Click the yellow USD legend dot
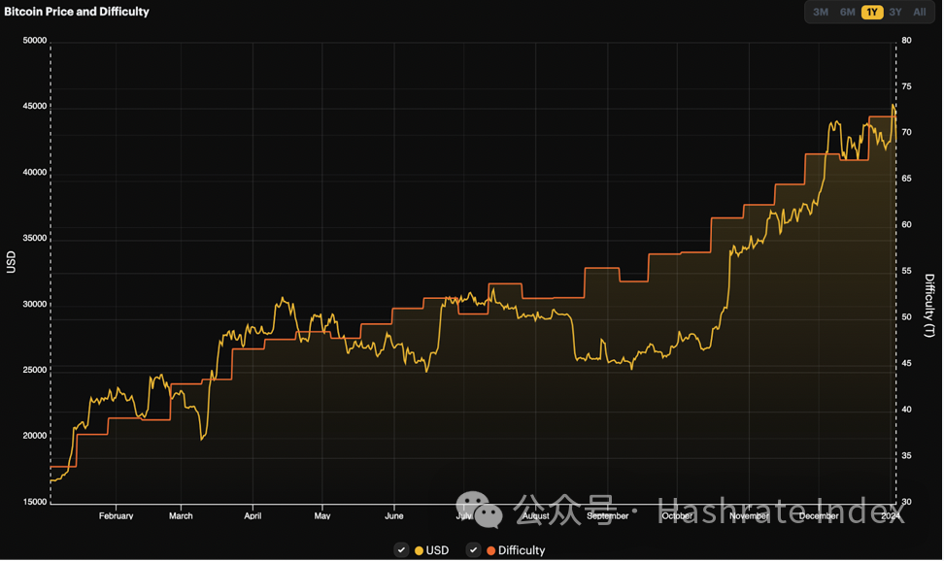The height and width of the screenshot is (561, 944). [x=419, y=550]
